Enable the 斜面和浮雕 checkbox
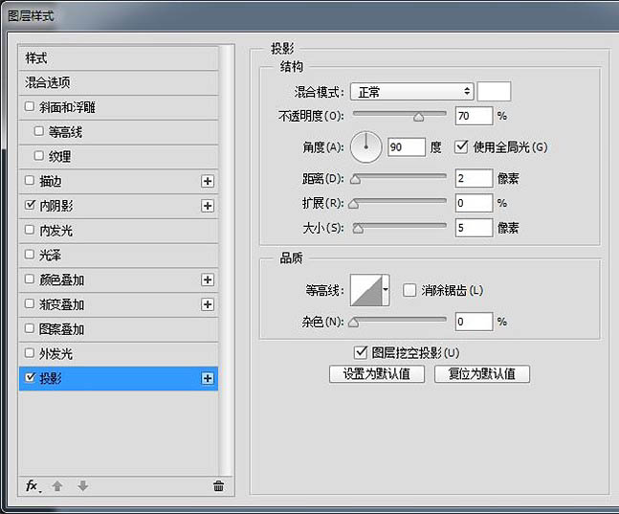This screenshot has height=514, width=619. (x=31, y=107)
